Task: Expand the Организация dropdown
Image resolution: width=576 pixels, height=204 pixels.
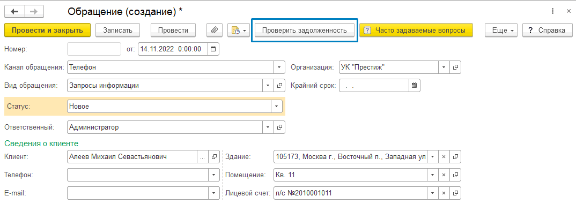Action: [444, 67]
